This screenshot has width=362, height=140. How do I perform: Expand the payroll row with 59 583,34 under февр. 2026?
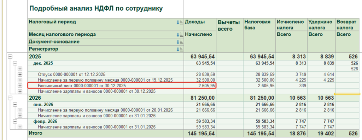[20, 127]
